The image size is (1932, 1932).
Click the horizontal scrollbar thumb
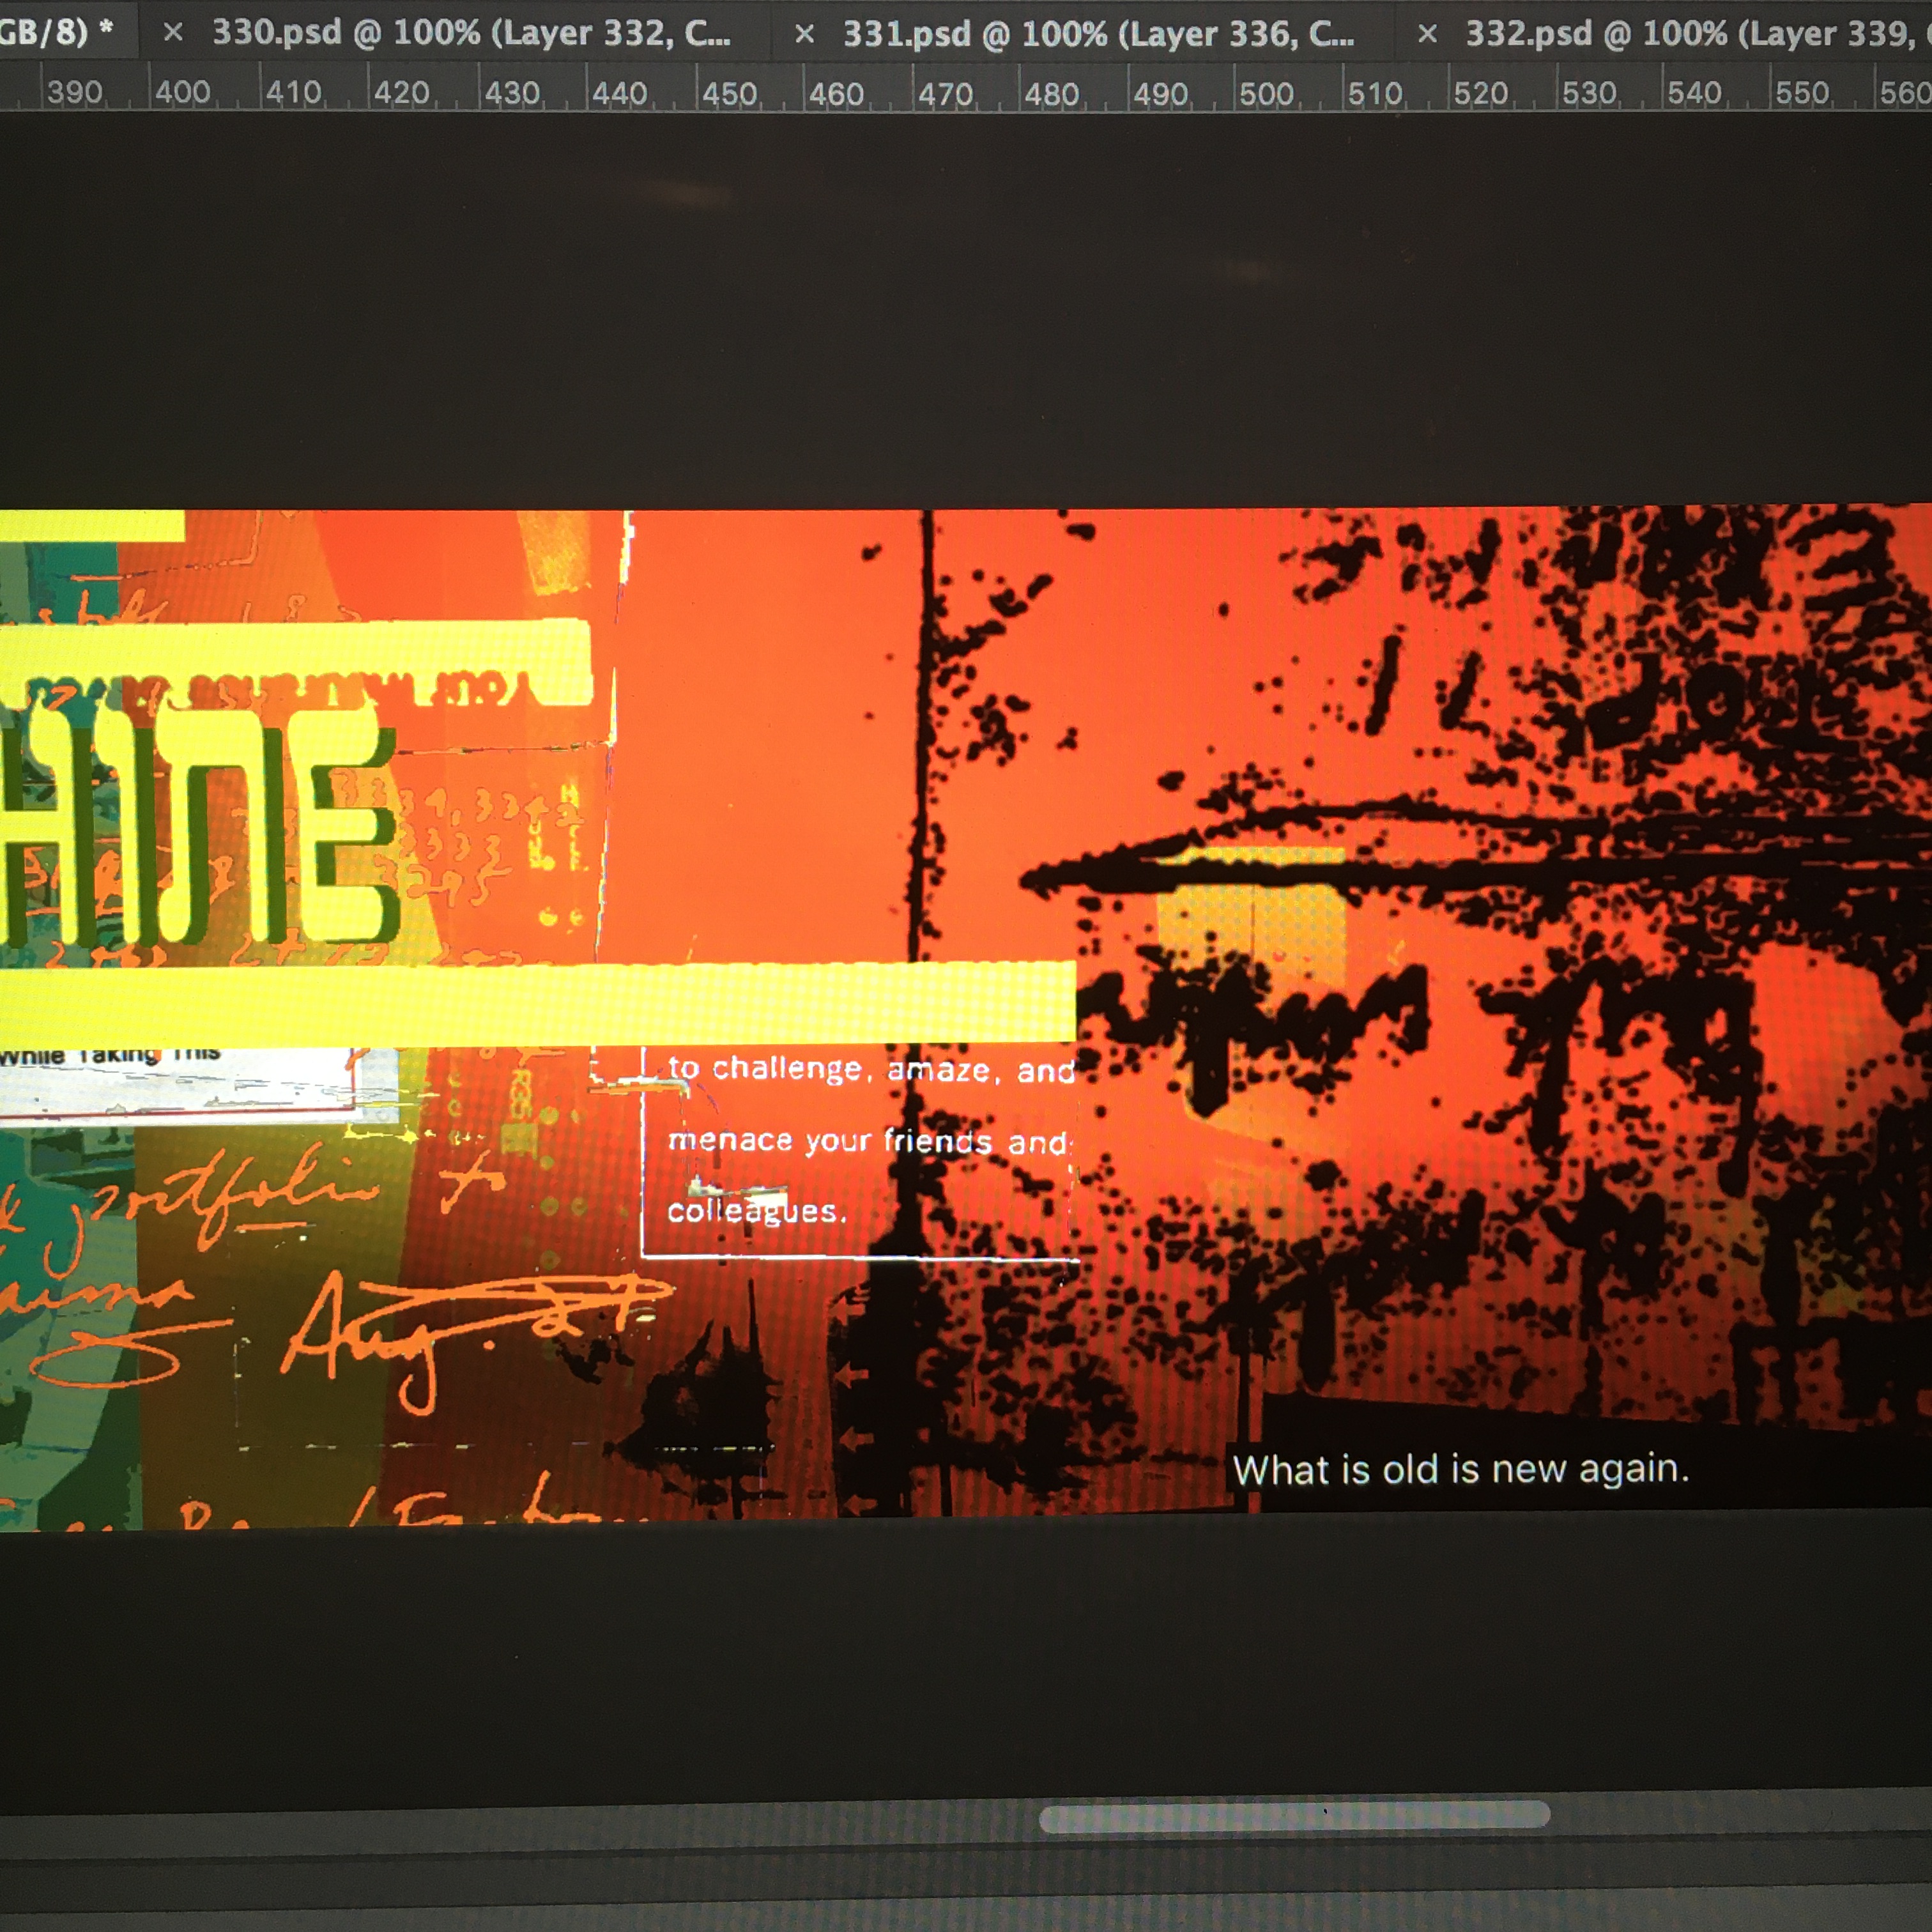point(1294,1817)
